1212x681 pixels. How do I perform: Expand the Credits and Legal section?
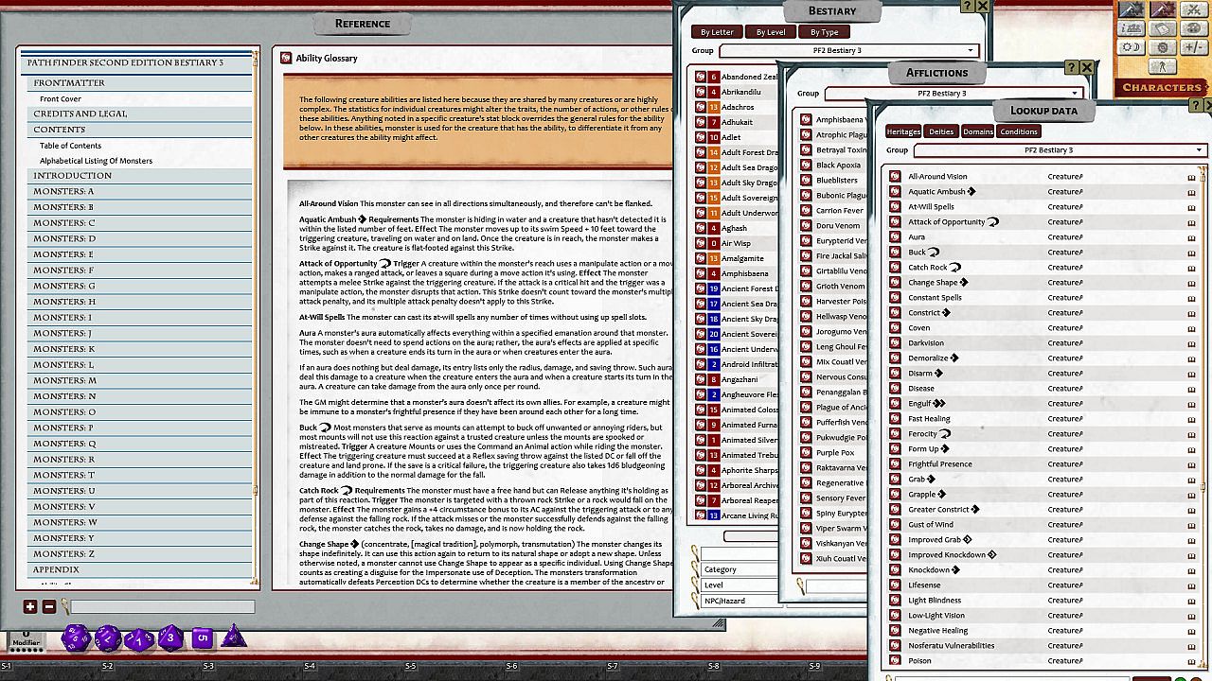pos(140,113)
